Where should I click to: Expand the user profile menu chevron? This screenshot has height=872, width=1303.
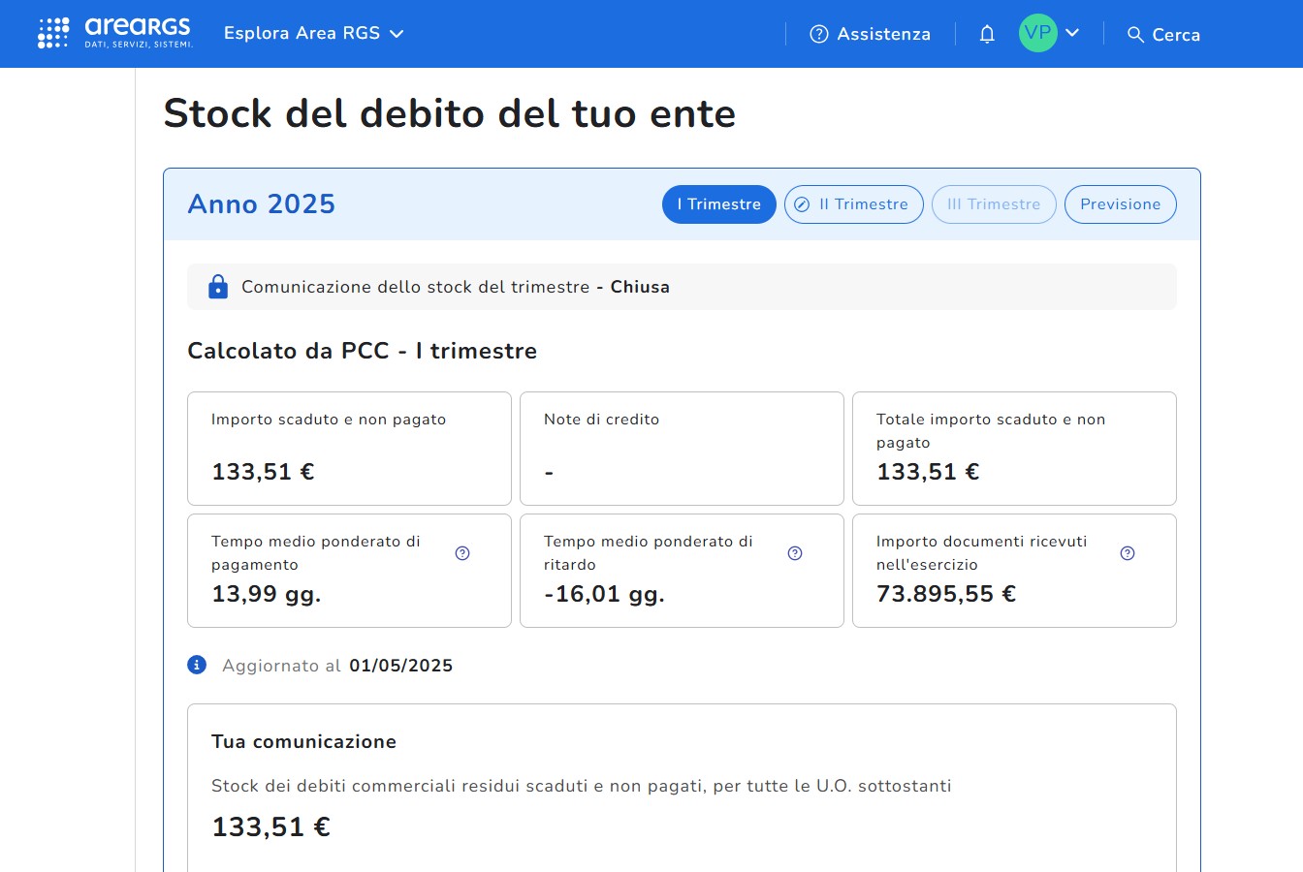click(x=1072, y=33)
